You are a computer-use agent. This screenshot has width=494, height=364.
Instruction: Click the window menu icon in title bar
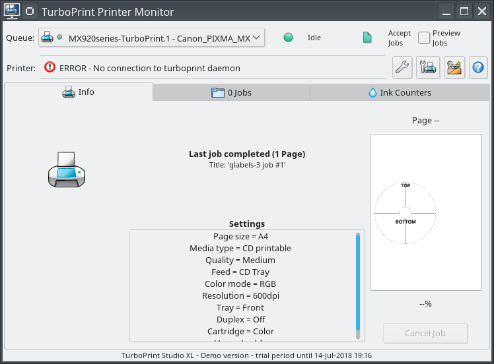pos(11,11)
